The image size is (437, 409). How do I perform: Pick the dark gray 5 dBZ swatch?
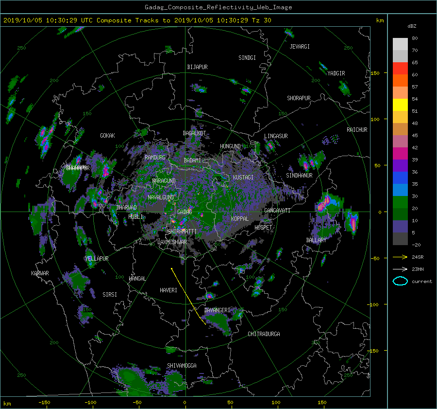point(400,238)
